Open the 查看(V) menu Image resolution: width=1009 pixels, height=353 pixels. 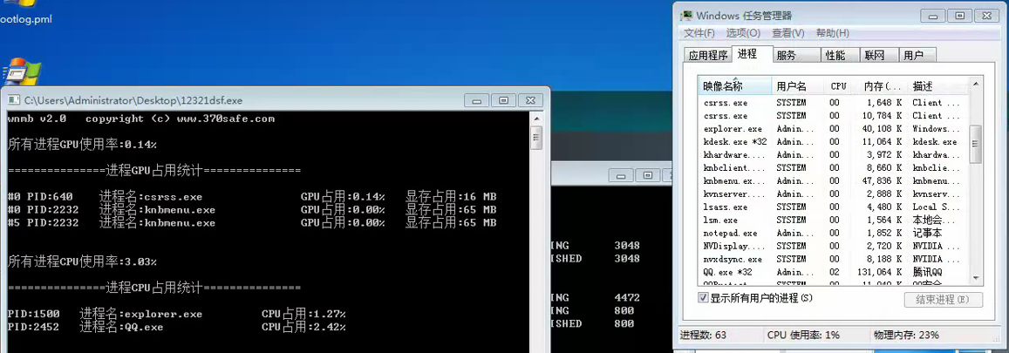pyautogui.click(x=787, y=33)
